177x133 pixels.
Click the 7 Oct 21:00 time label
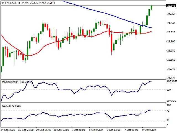point(131,130)
